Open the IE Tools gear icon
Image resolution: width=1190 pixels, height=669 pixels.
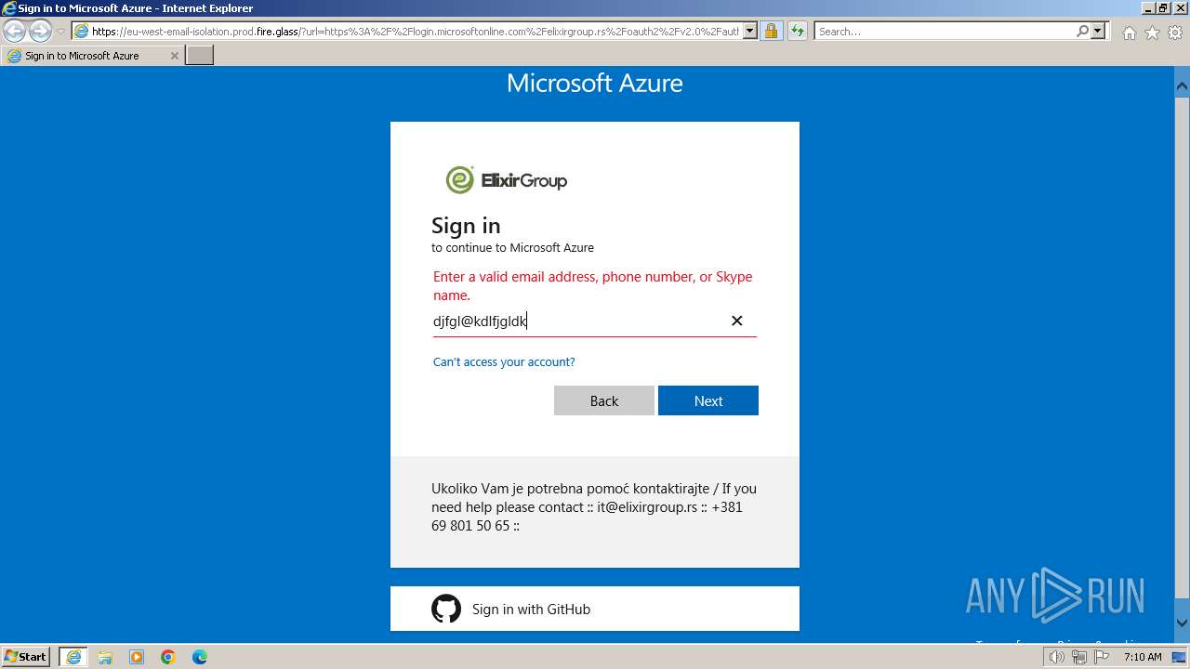1175,33
